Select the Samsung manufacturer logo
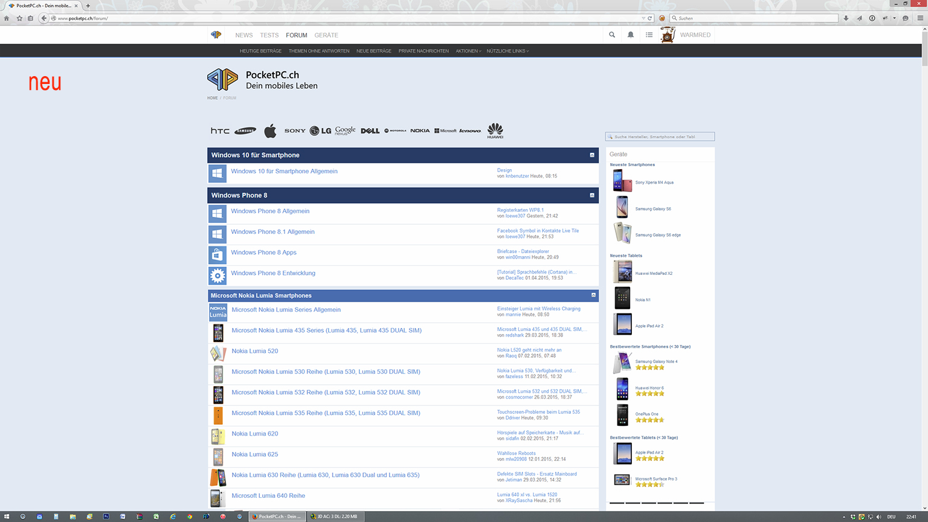 click(x=245, y=130)
